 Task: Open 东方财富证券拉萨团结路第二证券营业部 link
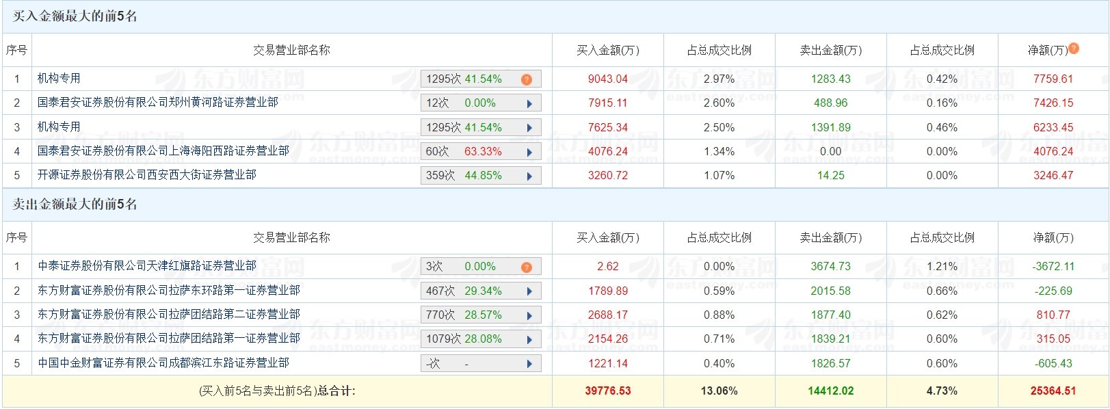coord(168,315)
